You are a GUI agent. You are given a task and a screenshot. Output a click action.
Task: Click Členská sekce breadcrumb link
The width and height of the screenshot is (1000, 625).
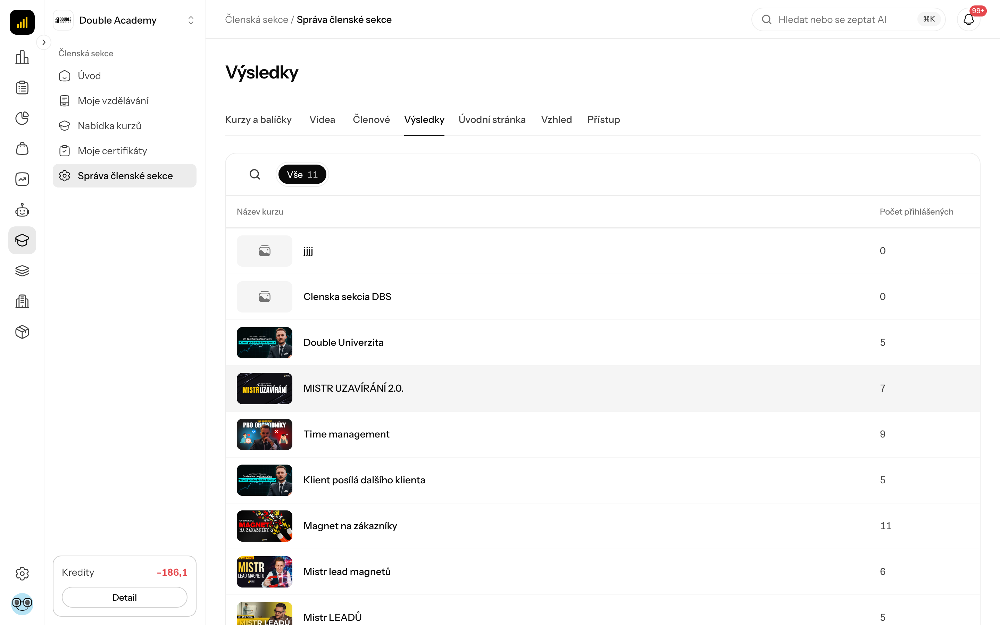256,19
